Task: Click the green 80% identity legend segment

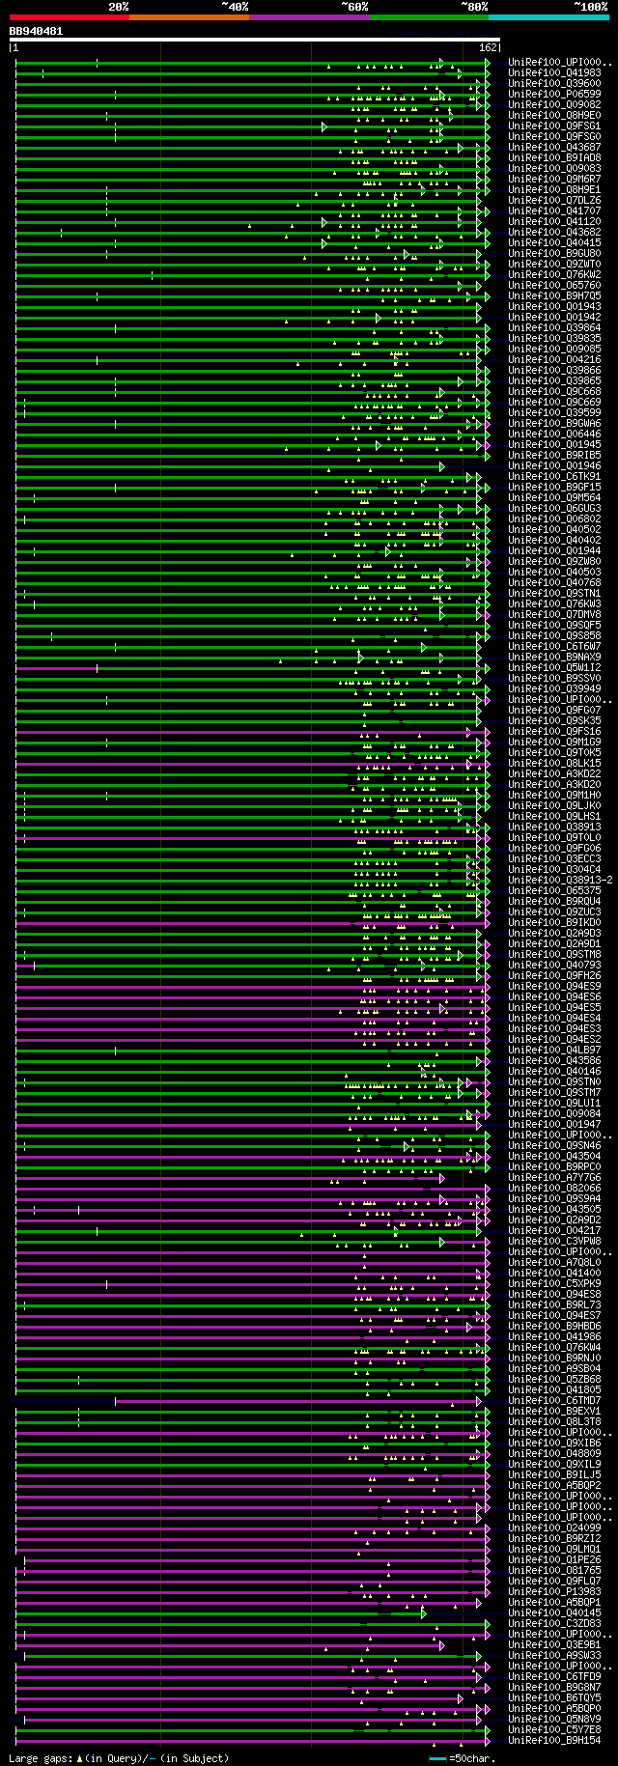Action: click(x=429, y=17)
